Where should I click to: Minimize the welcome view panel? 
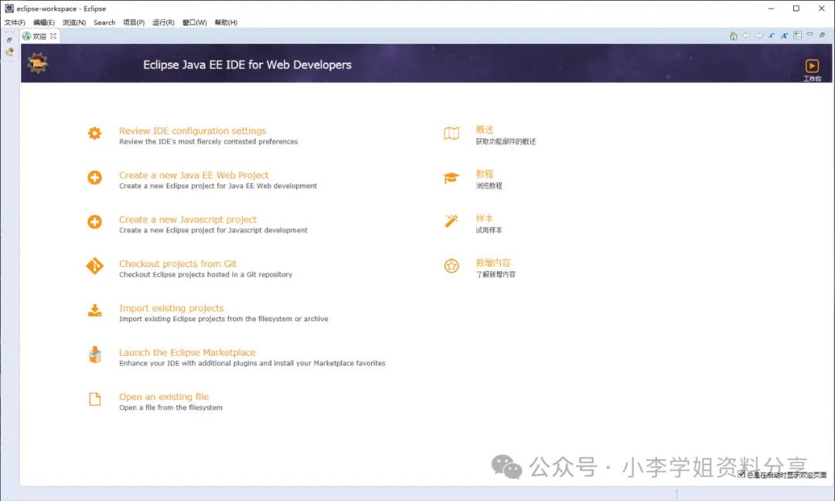pos(810,34)
